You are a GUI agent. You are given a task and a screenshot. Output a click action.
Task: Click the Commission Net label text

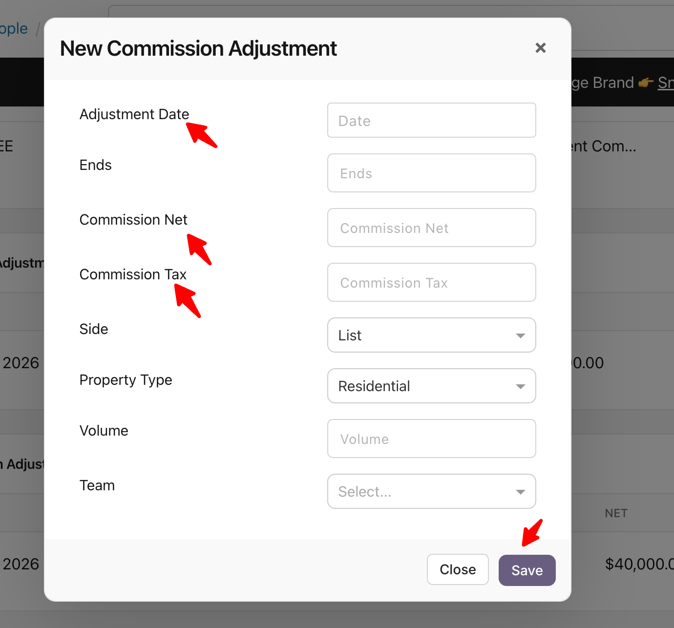pyautogui.click(x=133, y=220)
